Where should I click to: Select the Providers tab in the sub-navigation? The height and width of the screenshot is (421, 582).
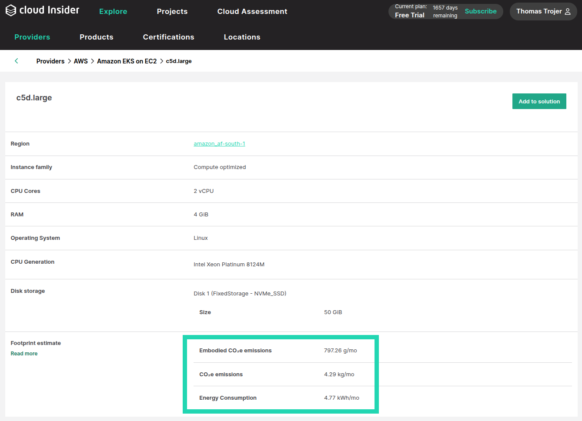click(x=32, y=37)
